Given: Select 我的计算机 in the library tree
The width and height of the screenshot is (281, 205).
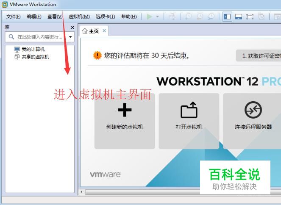Looking at the screenshot, I should [33, 49].
